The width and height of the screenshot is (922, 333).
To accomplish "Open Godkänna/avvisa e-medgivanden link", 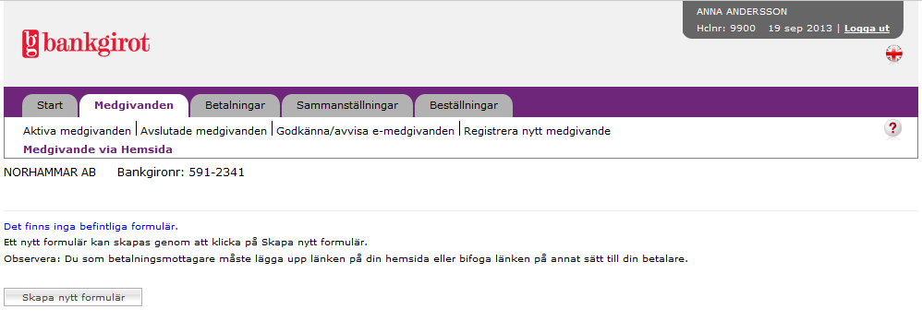I will 365,131.
